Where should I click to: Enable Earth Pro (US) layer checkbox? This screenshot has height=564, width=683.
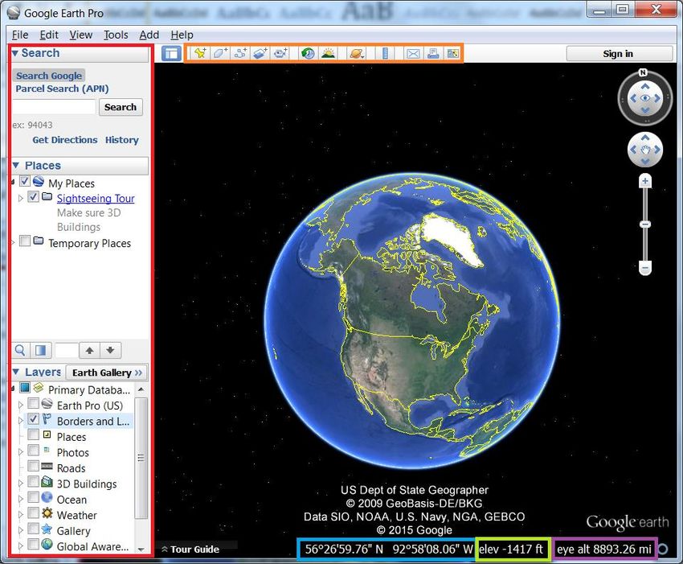click(33, 403)
